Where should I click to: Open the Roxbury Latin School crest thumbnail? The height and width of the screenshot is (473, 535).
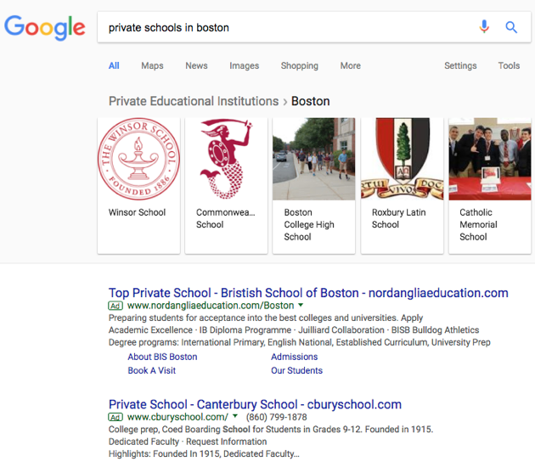coord(403,159)
